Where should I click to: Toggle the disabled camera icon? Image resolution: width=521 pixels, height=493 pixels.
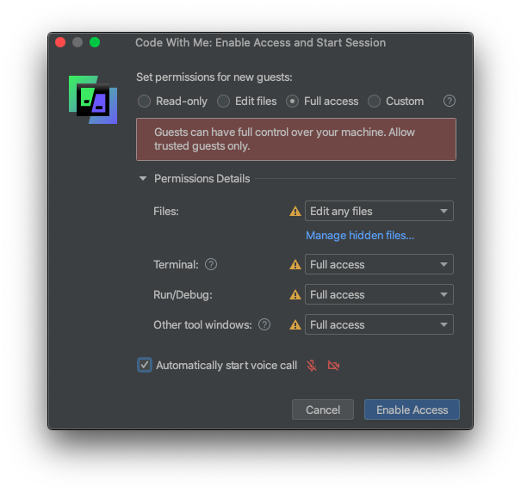tap(333, 366)
